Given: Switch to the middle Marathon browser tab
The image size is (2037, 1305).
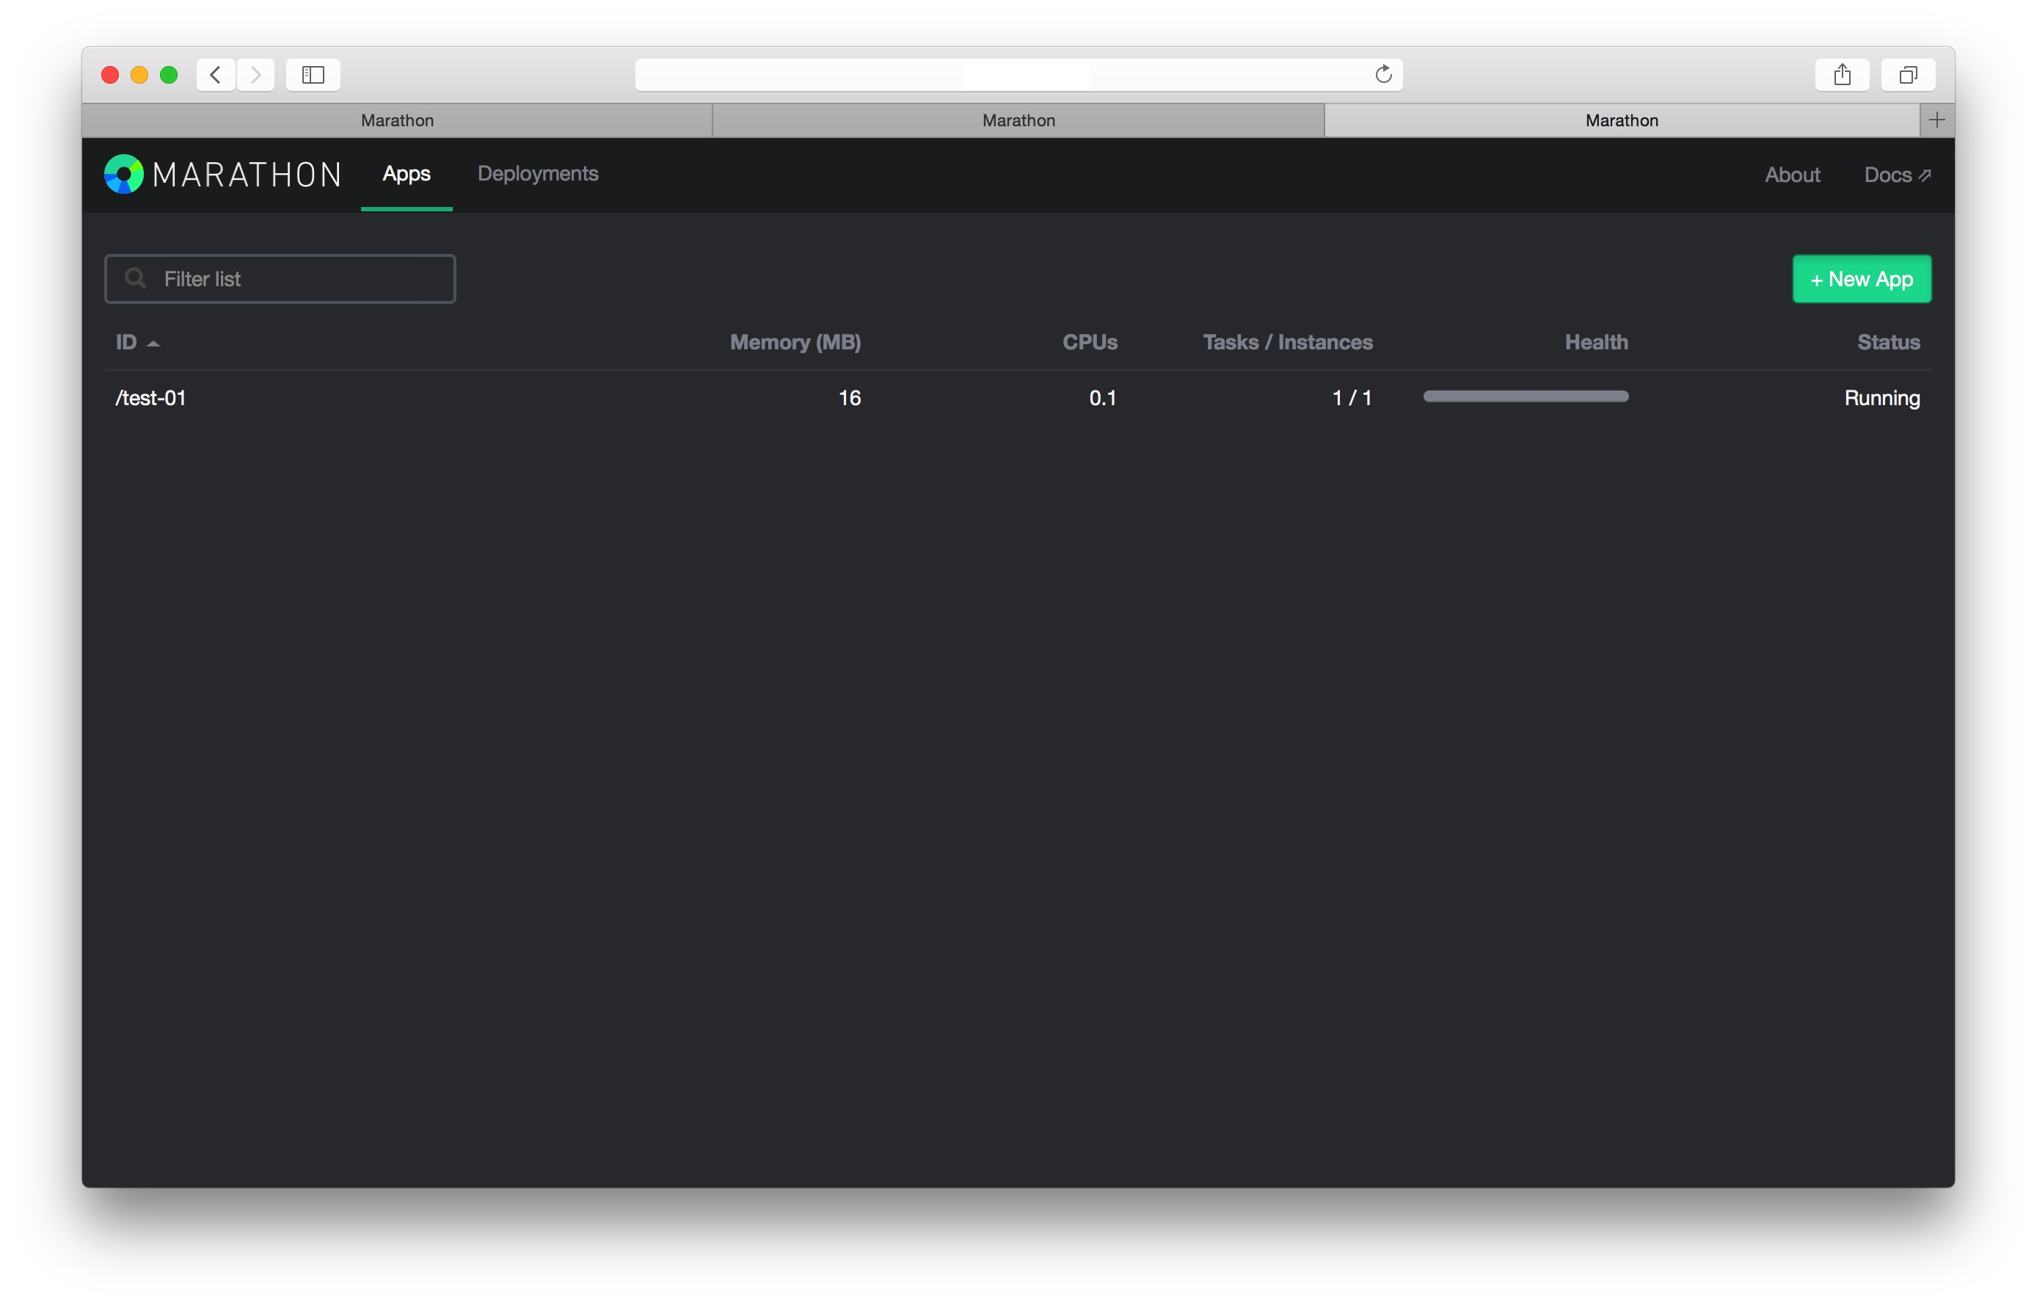Looking at the screenshot, I should point(1018,120).
